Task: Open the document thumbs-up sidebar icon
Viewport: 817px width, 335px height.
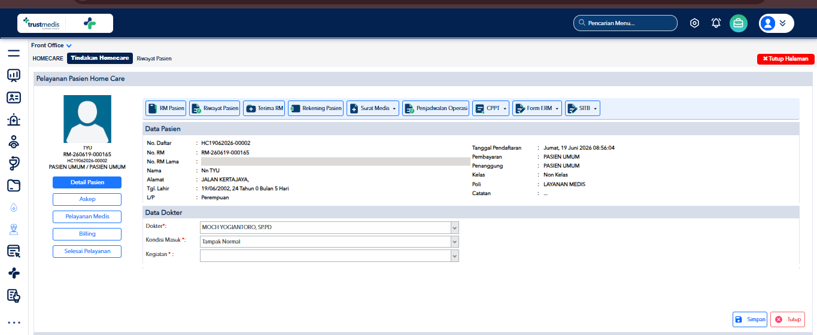Action: [14, 295]
